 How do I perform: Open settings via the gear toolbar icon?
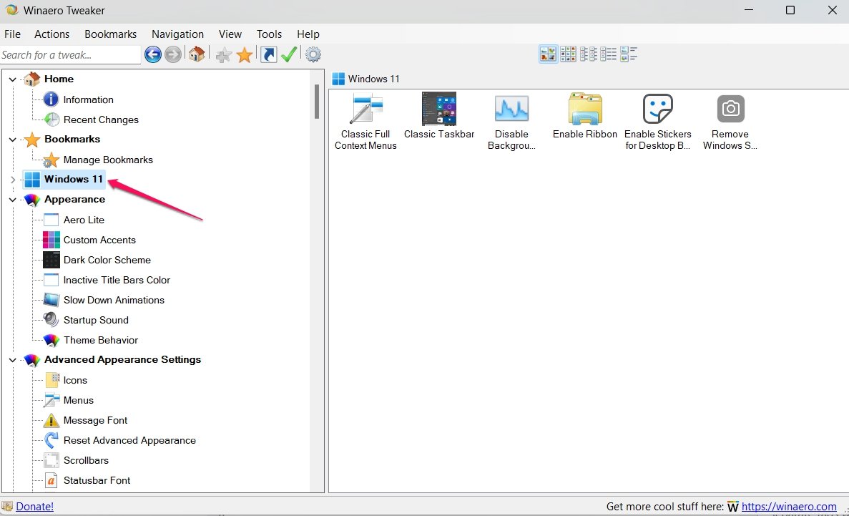[x=313, y=54]
